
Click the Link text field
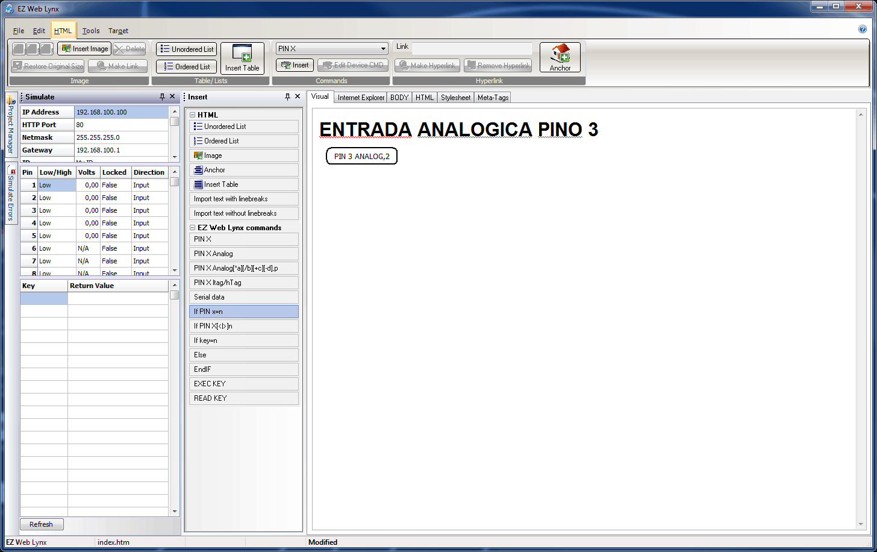(x=472, y=47)
